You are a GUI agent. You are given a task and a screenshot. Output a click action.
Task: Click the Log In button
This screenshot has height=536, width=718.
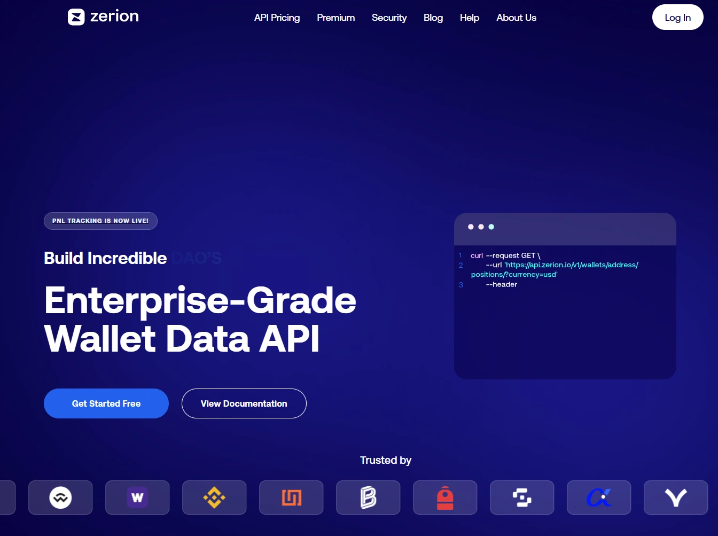click(x=677, y=18)
